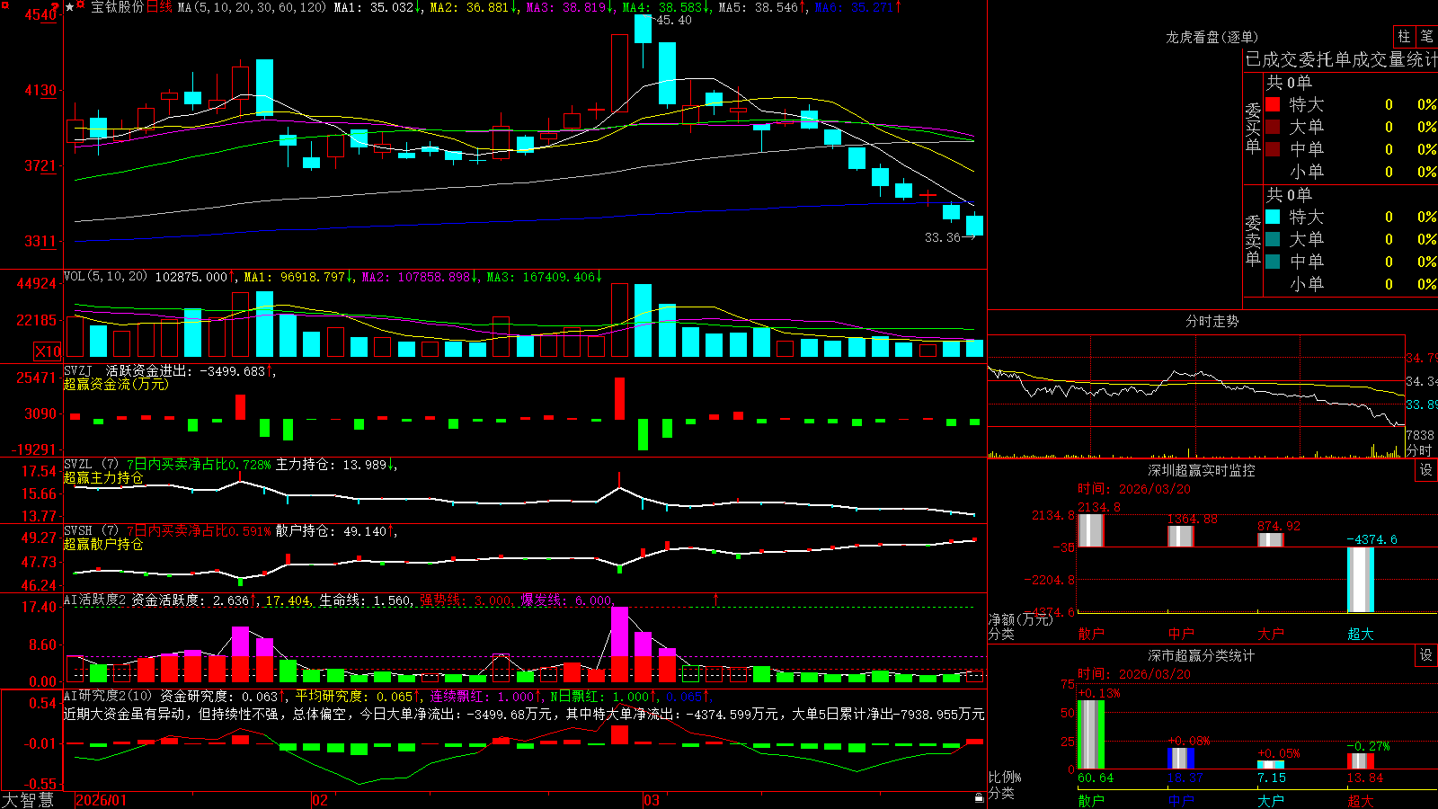Click the 深圳超赢实时监控 panel title
This screenshot has width=1438, height=809.
click(1201, 470)
